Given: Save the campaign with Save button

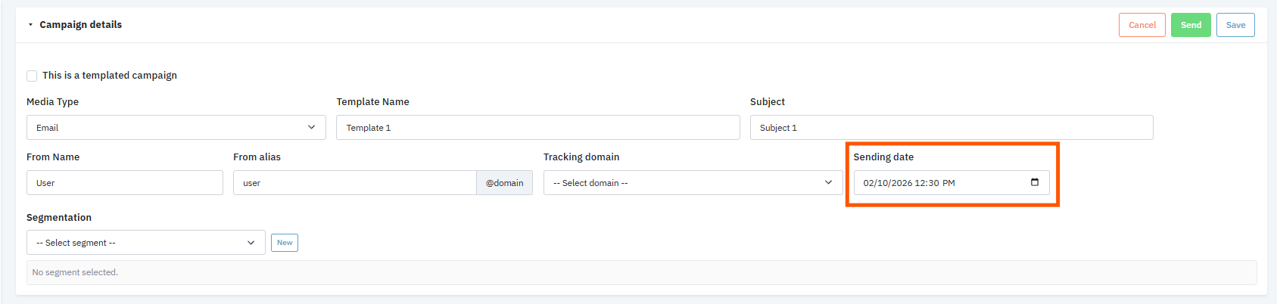Looking at the screenshot, I should (x=1235, y=25).
